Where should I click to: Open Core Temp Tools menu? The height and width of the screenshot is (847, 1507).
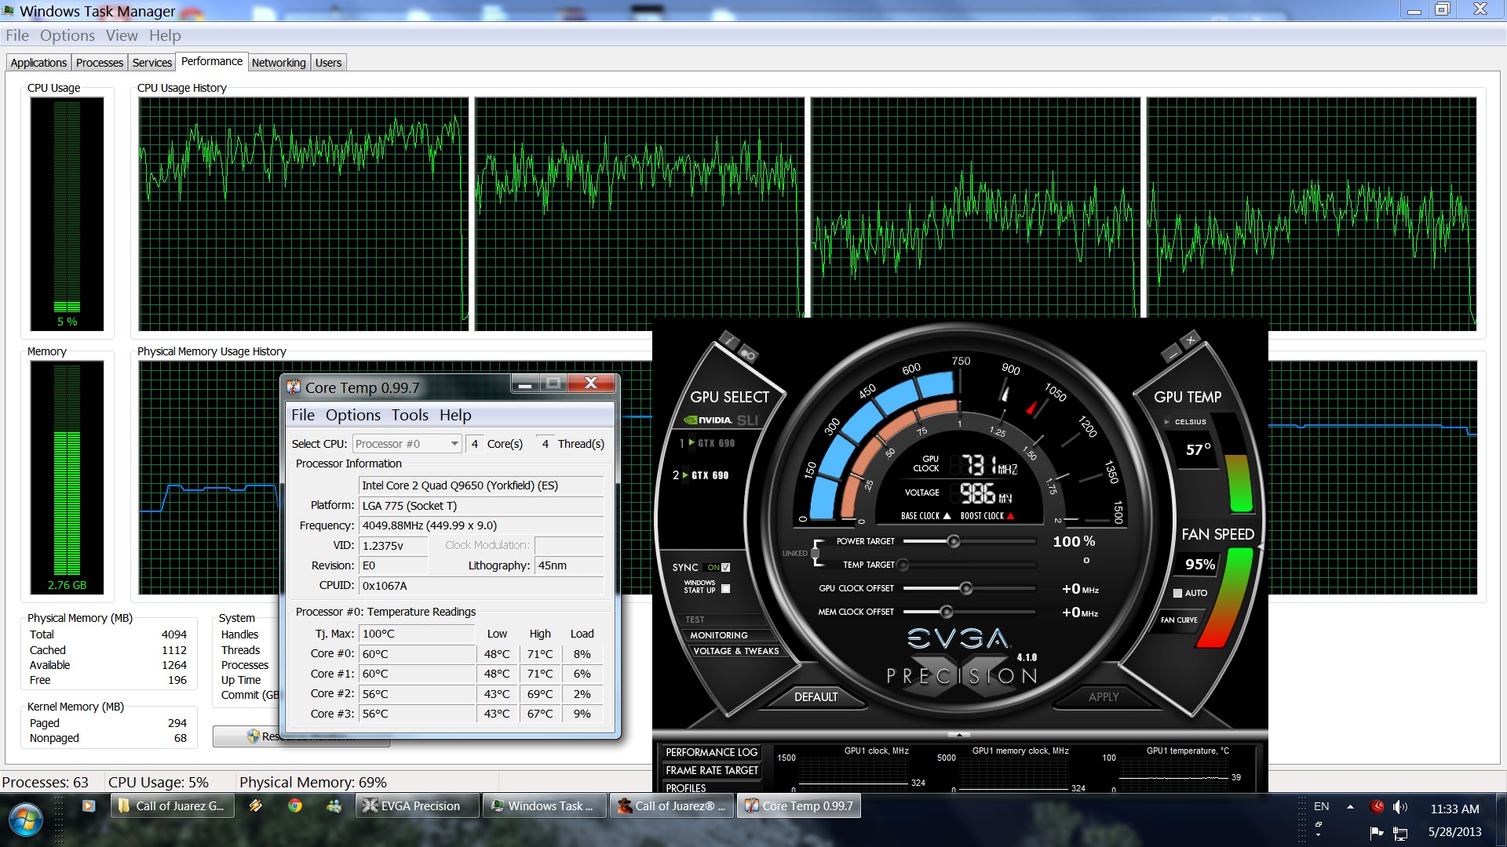click(410, 415)
